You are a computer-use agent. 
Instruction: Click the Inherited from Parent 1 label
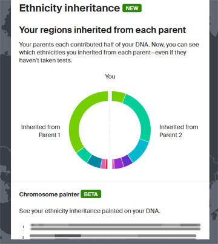coord(41,131)
